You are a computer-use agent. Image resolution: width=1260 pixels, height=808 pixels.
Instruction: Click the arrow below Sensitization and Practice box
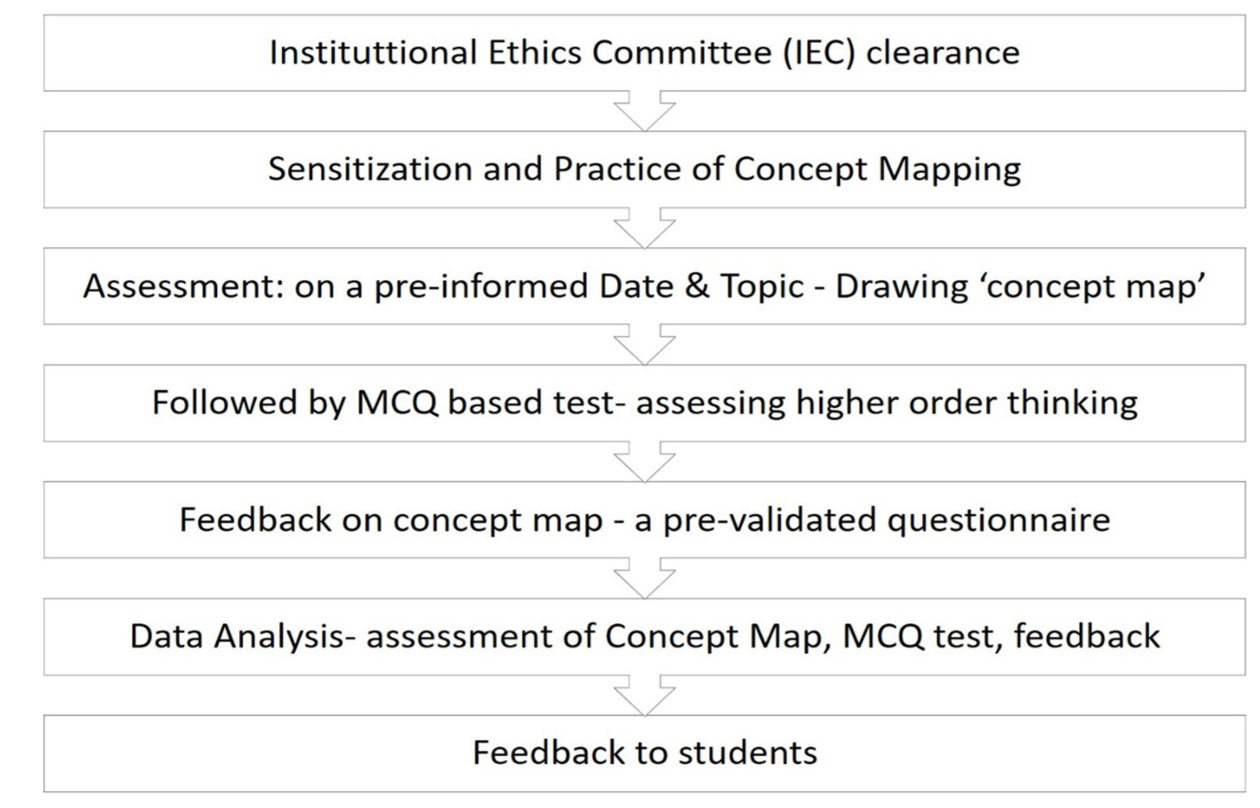tap(644, 228)
